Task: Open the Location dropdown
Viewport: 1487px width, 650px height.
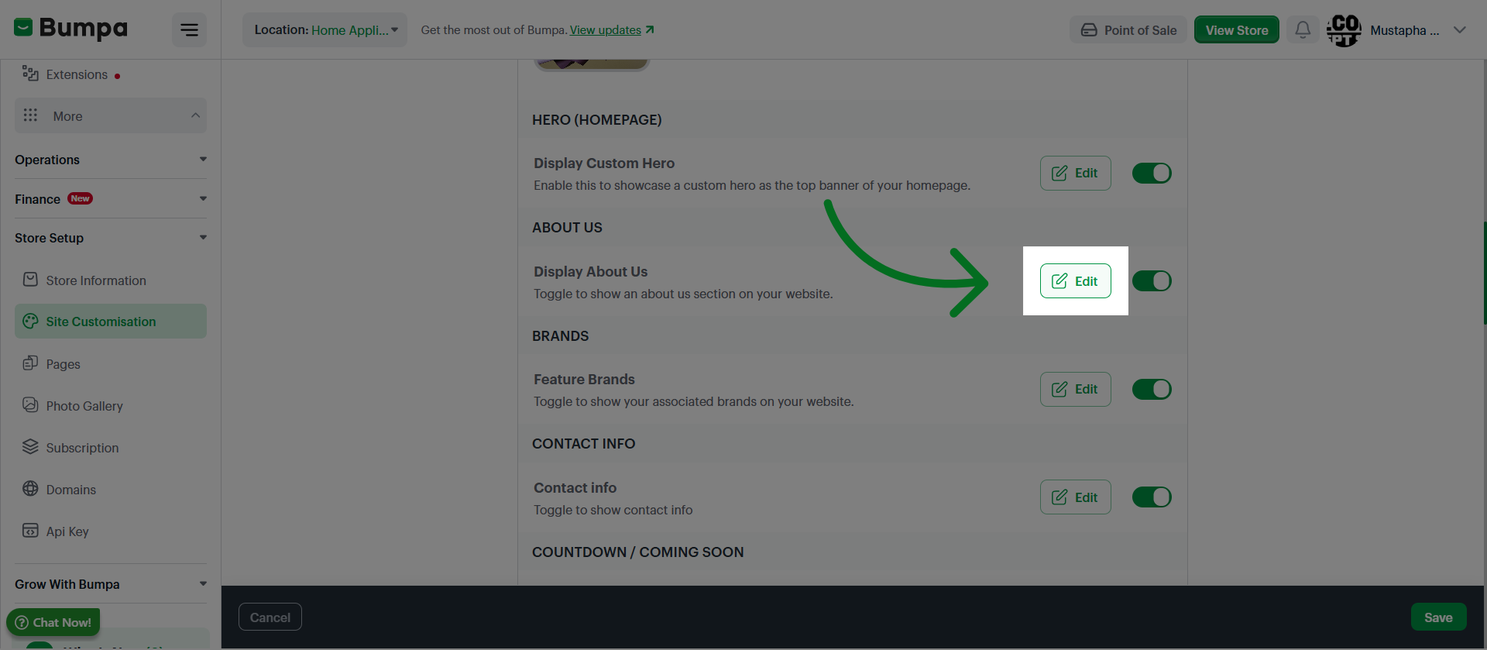Action: [325, 29]
